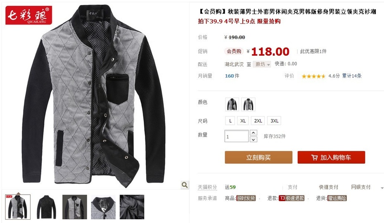Open the 14 cumulative reviews link
The width and height of the screenshot is (384, 223).
coord(352,76)
